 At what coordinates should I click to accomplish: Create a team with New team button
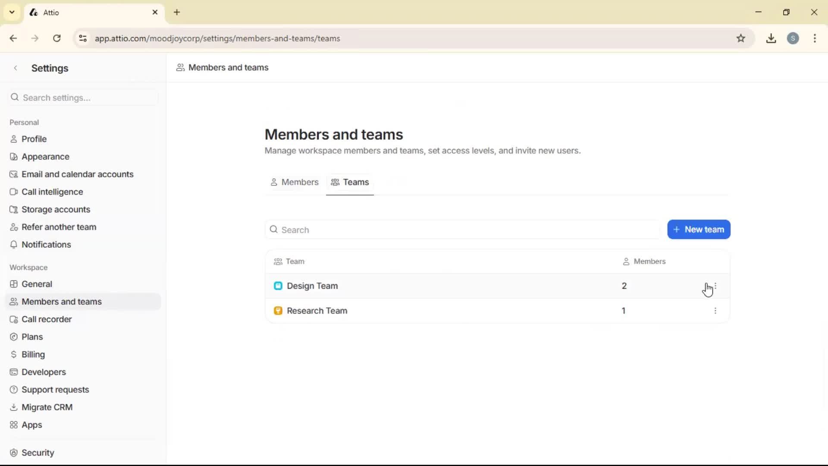click(699, 229)
